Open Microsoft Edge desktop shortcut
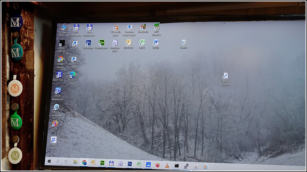The width and height of the screenshot is (307, 172). point(72,78)
